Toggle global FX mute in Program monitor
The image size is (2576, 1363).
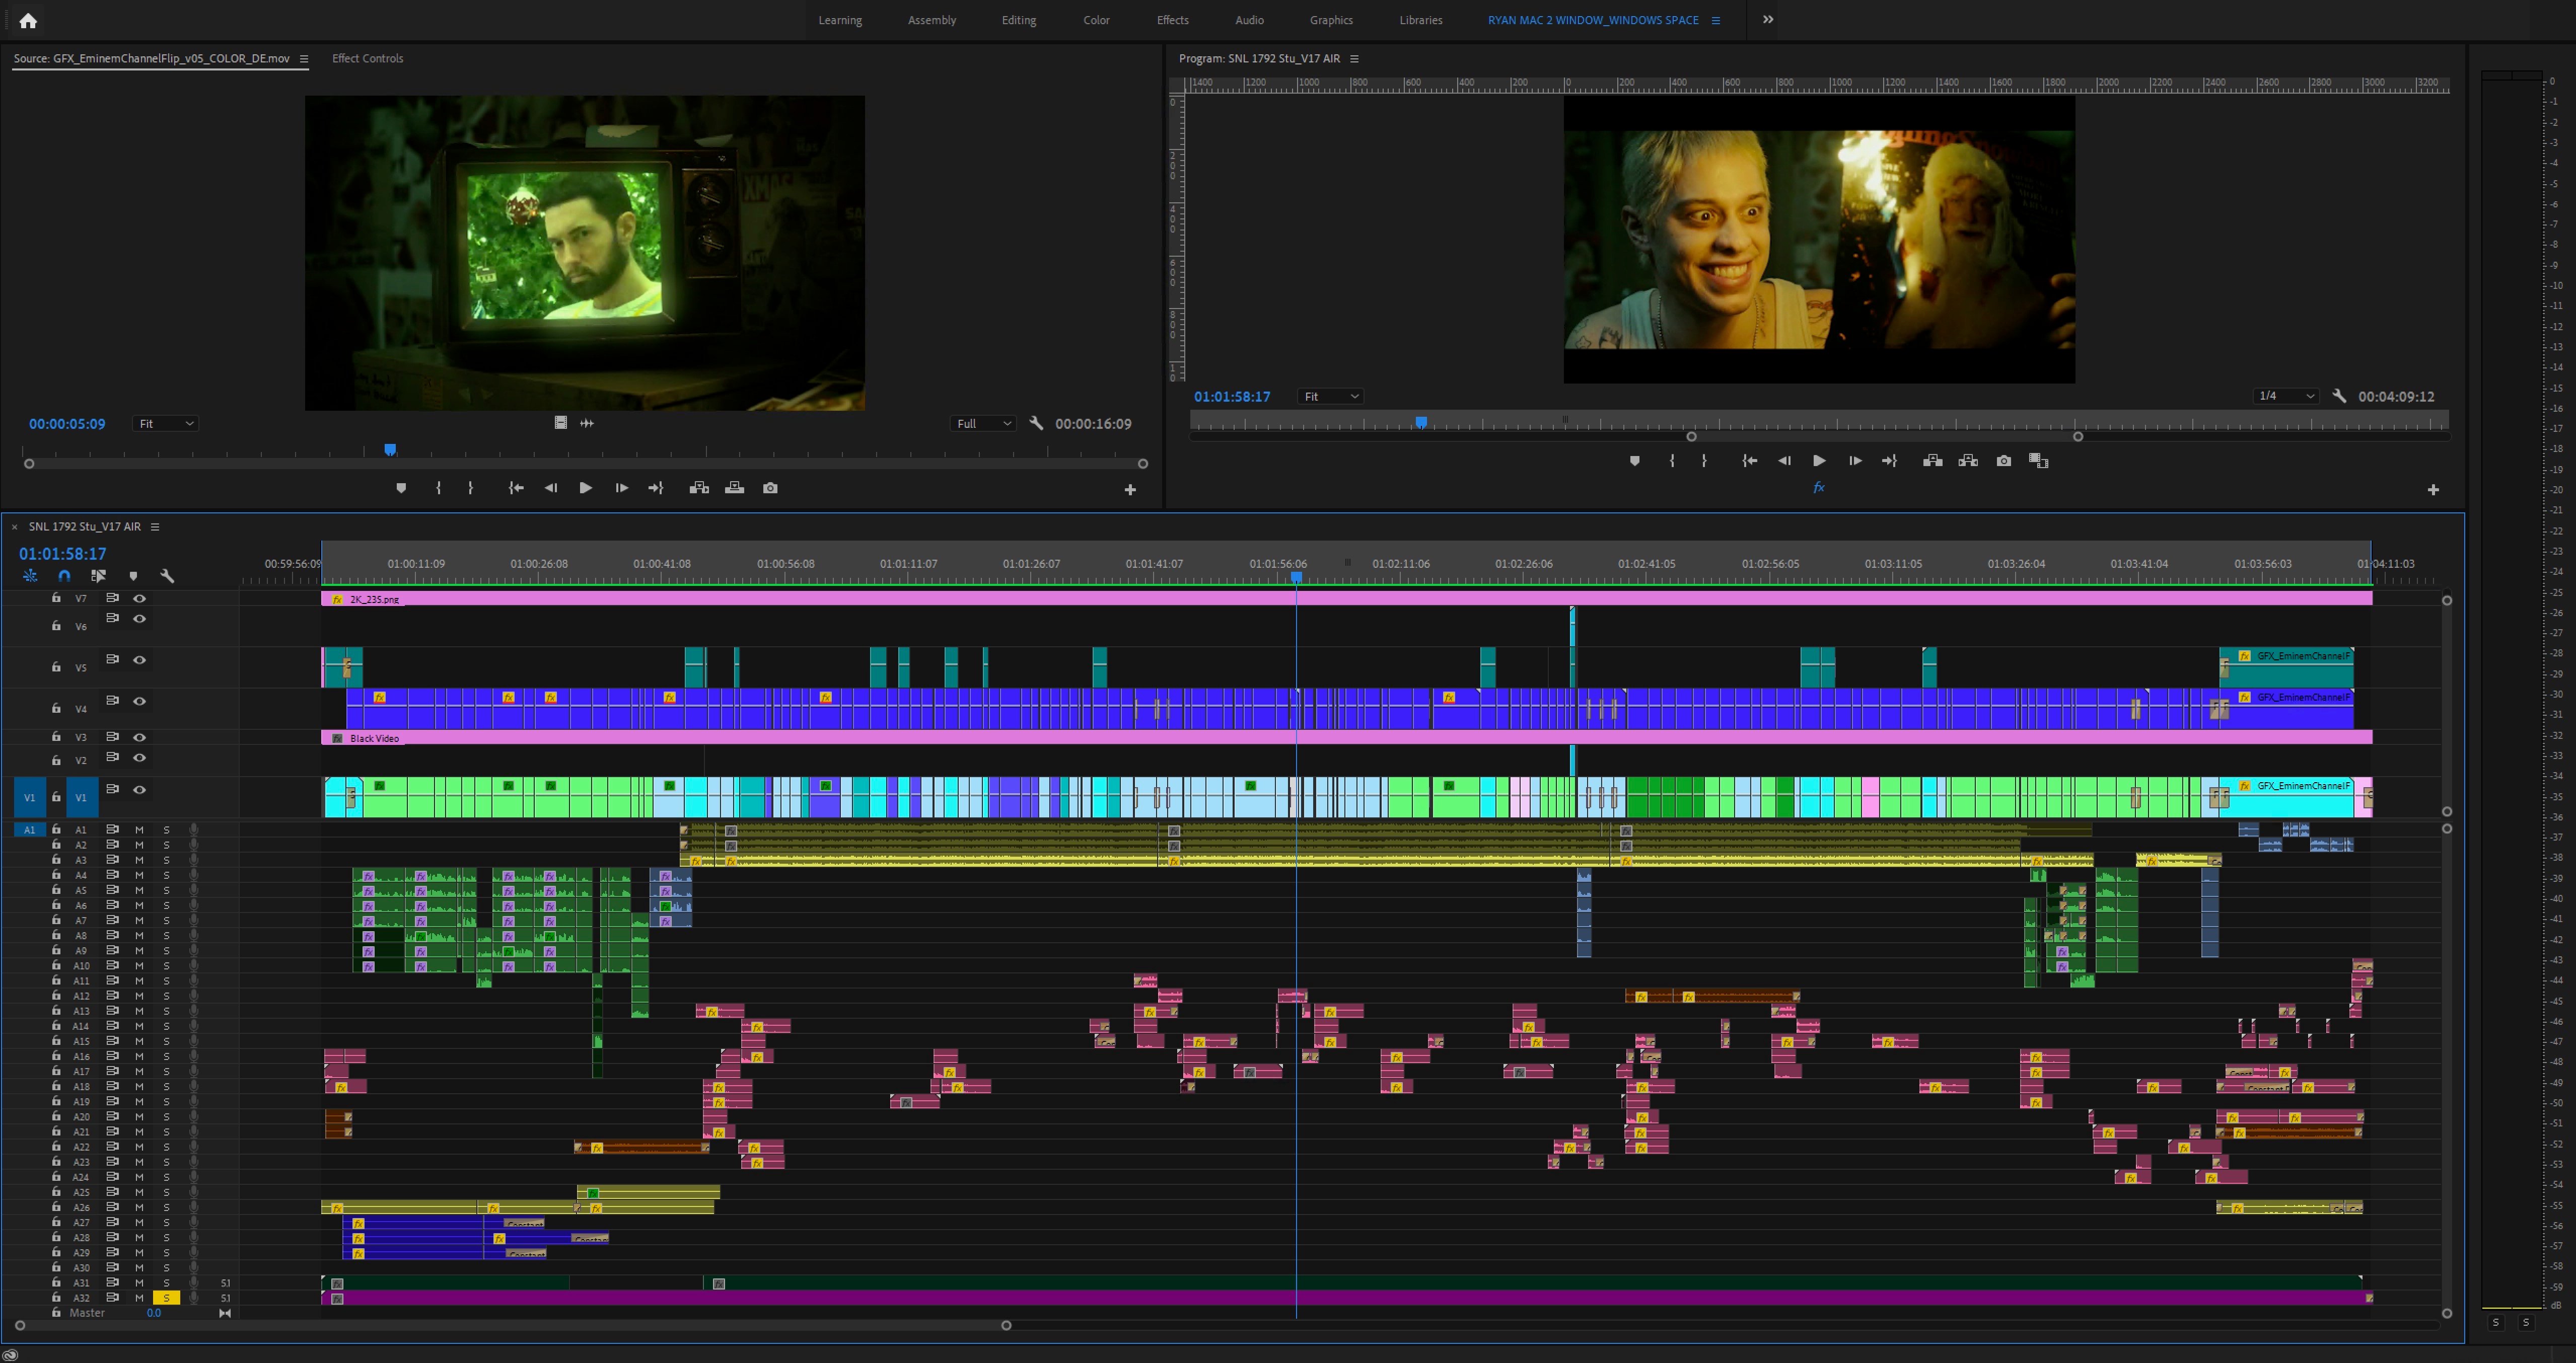1819,488
